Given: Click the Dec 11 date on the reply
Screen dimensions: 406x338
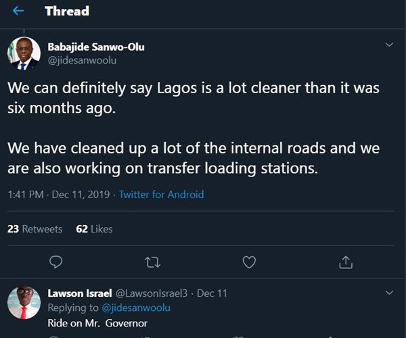Looking at the screenshot, I should (214, 293).
